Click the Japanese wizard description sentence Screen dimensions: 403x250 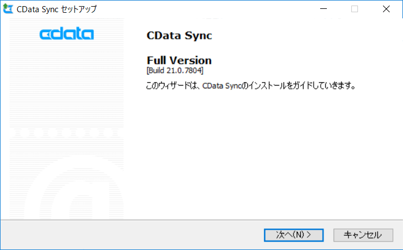[251, 86]
